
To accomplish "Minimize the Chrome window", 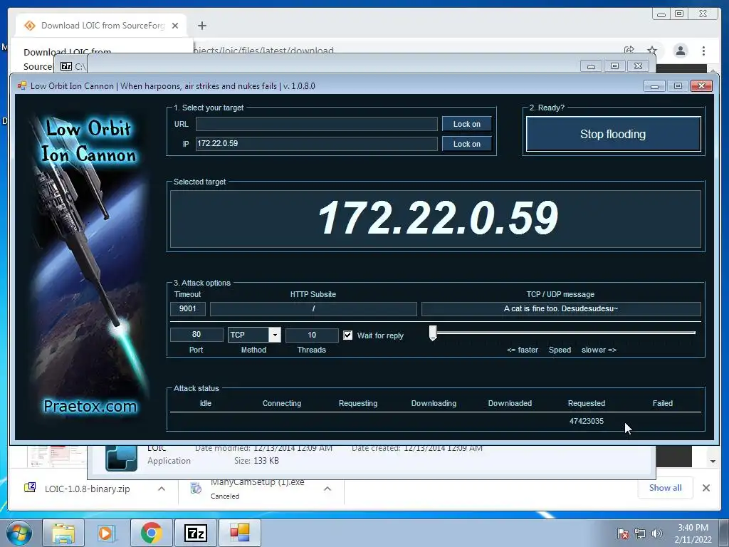I will 661,14.
